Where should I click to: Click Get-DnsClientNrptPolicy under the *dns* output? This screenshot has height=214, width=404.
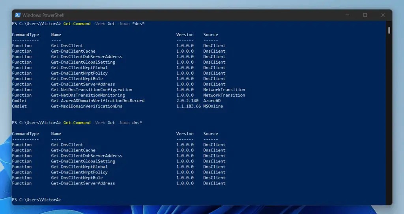(79, 73)
